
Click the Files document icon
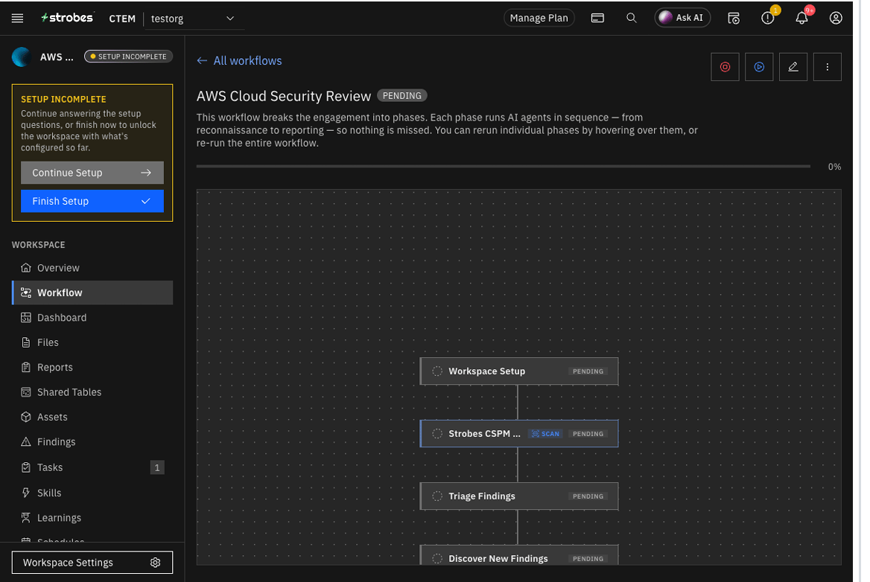pos(25,342)
